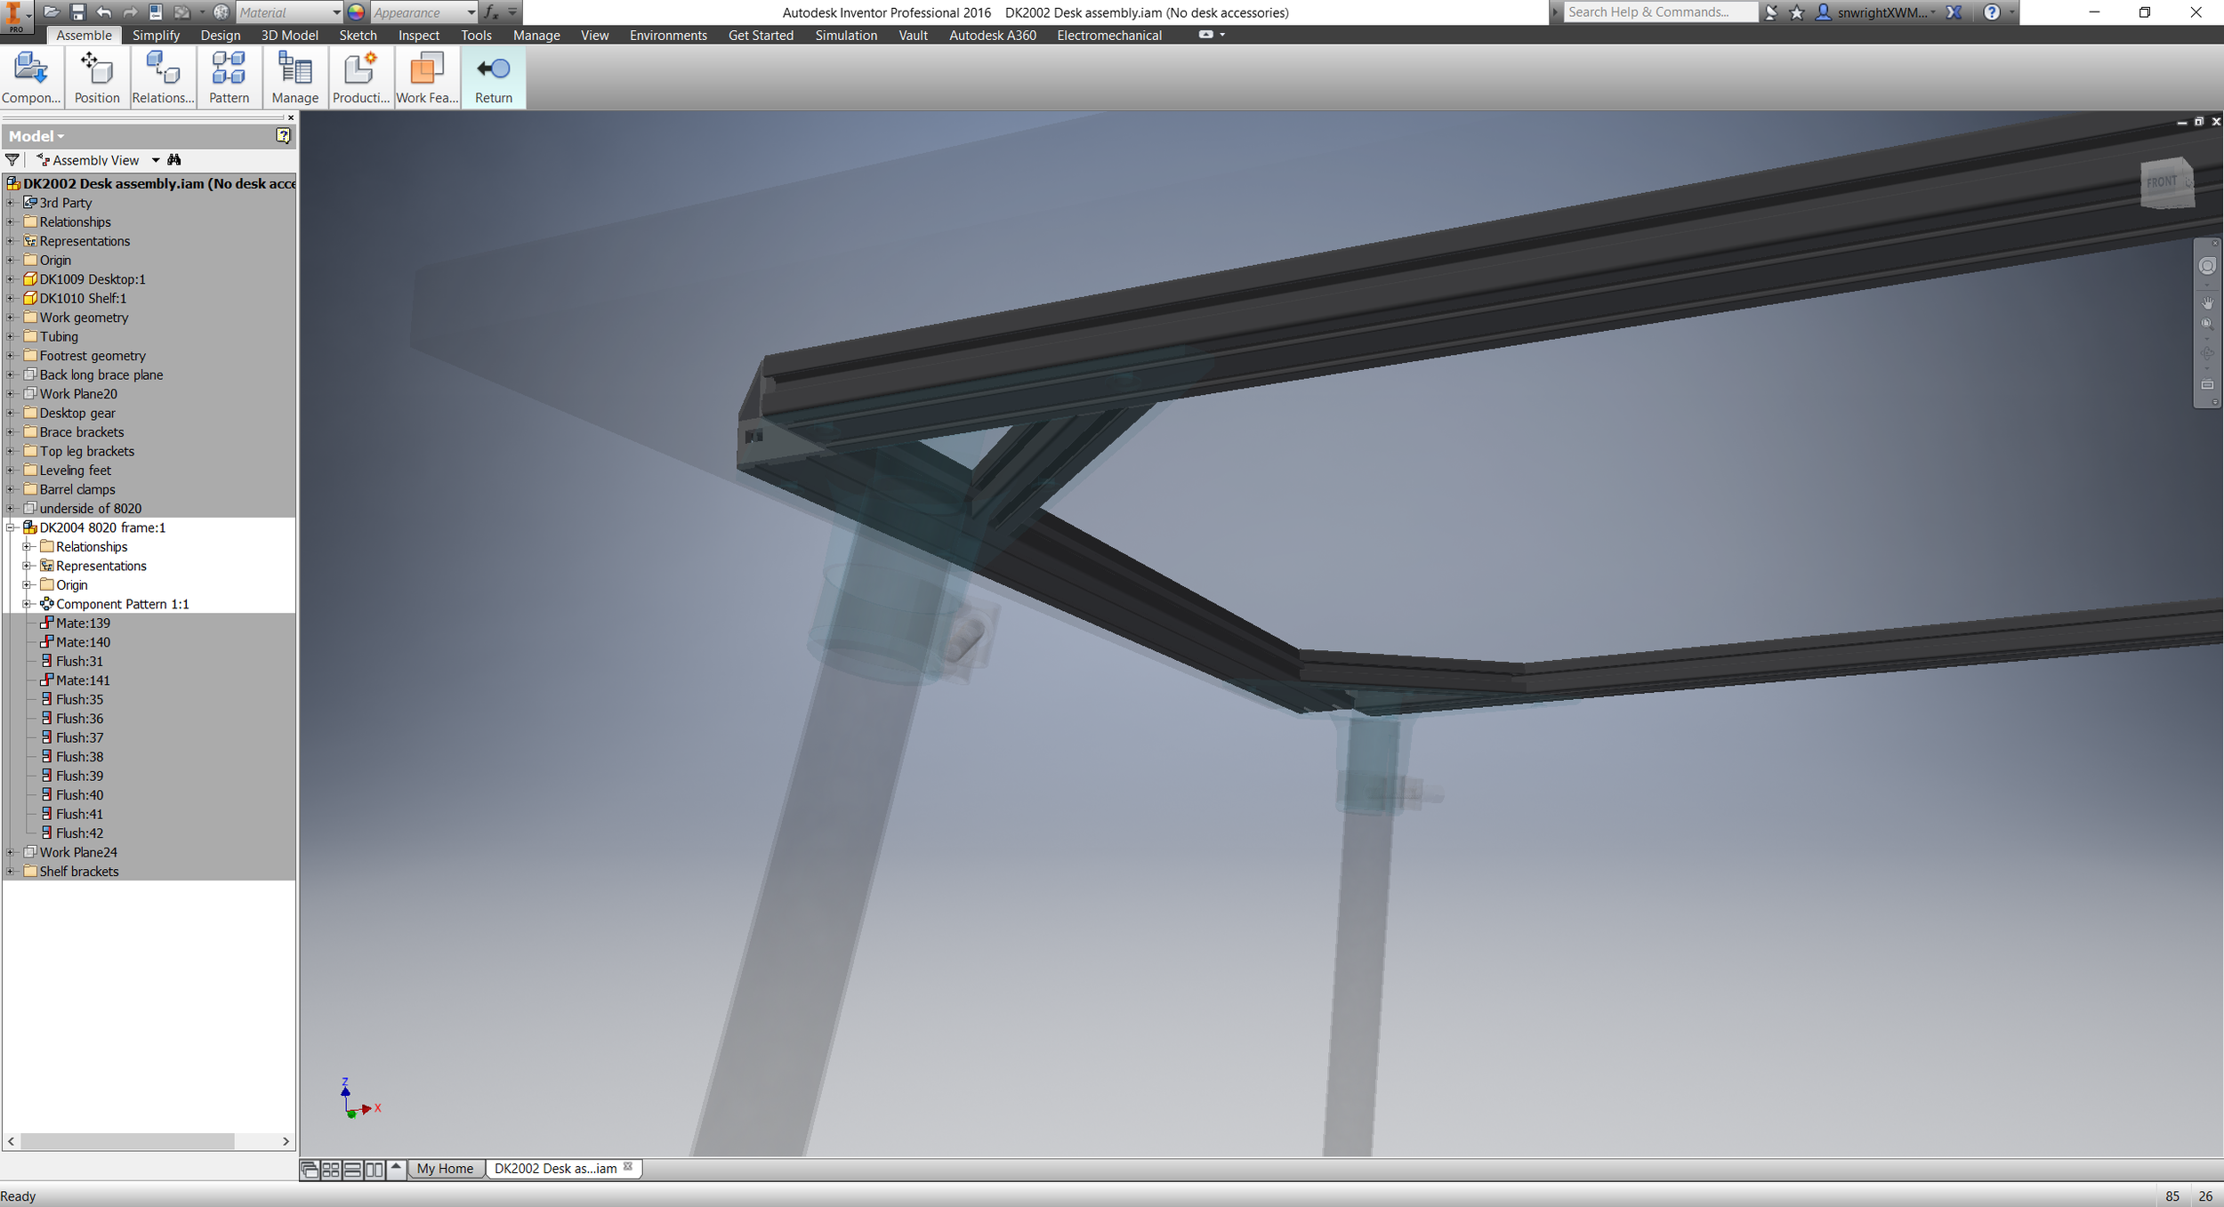
Task: Click the Help question mark icon
Action: click(1992, 12)
